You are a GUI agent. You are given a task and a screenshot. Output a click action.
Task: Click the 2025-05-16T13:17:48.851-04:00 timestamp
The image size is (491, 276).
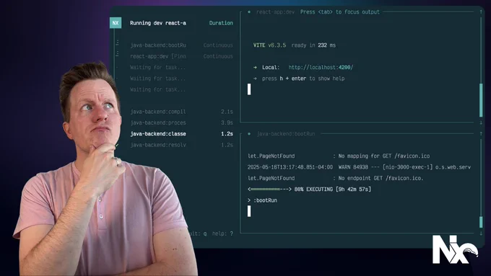click(x=290, y=167)
